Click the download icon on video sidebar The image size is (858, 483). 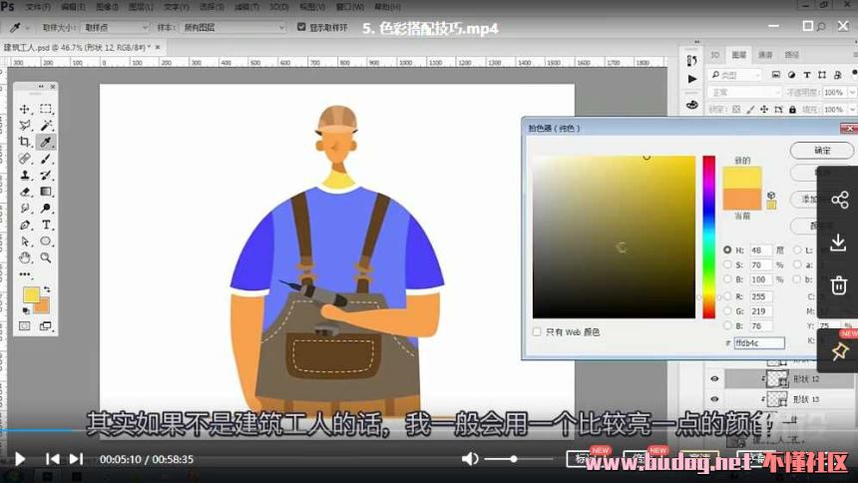(838, 242)
